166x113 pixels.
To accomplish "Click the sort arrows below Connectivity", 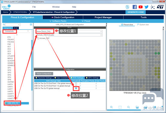I will coord(17,35).
